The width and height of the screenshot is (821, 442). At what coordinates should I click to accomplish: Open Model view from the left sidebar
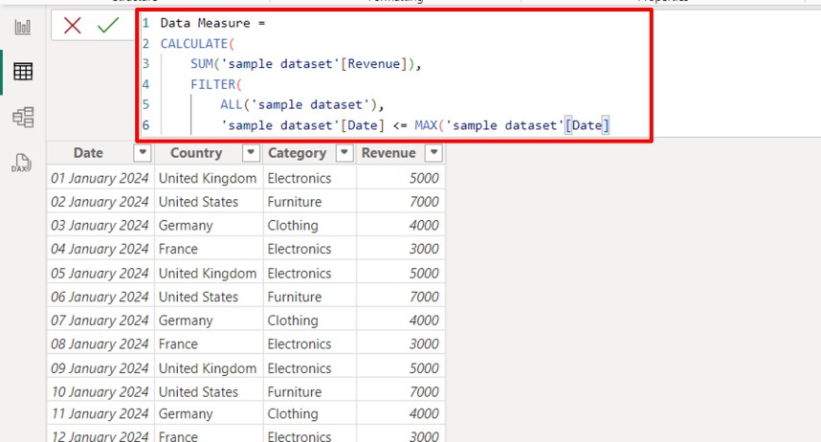(x=22, y=117)
